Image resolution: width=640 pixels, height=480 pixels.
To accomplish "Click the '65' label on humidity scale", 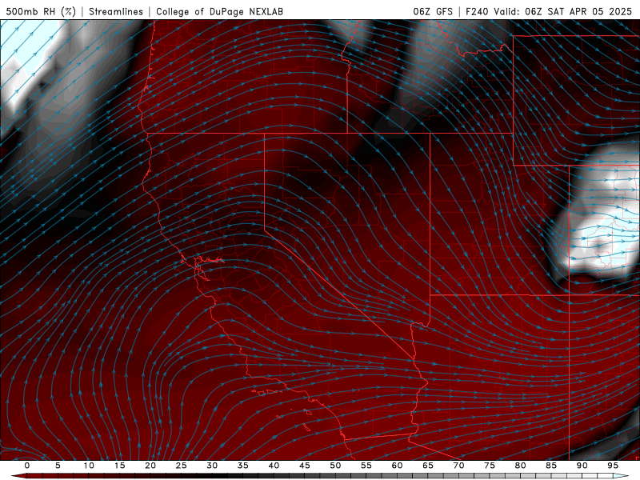I will tap(428, 466).
